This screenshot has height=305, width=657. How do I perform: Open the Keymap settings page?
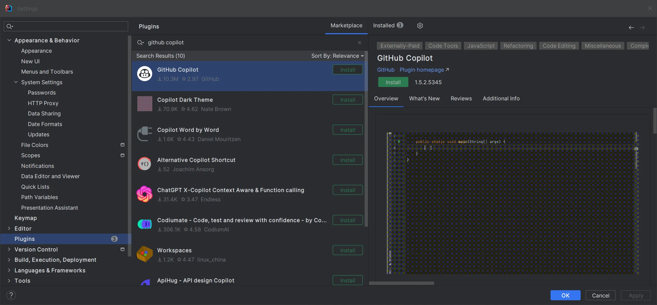pyautogui.click(x=26, y=218)
